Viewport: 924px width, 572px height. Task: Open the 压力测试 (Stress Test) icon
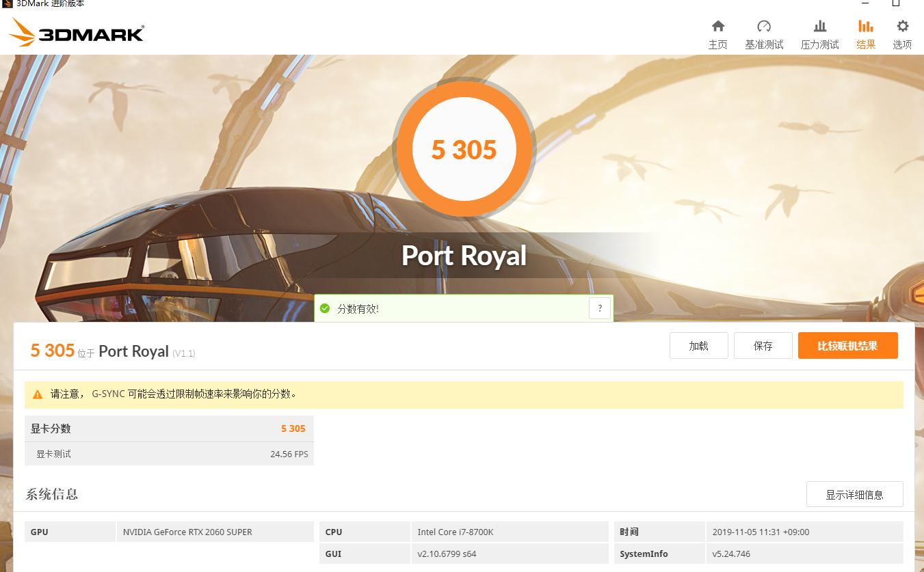[819, 33]
